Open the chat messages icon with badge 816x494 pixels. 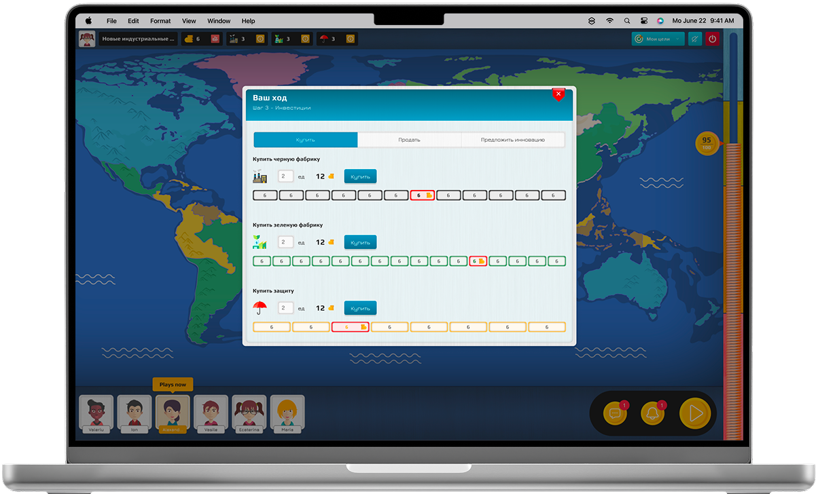tap(615, 413)
